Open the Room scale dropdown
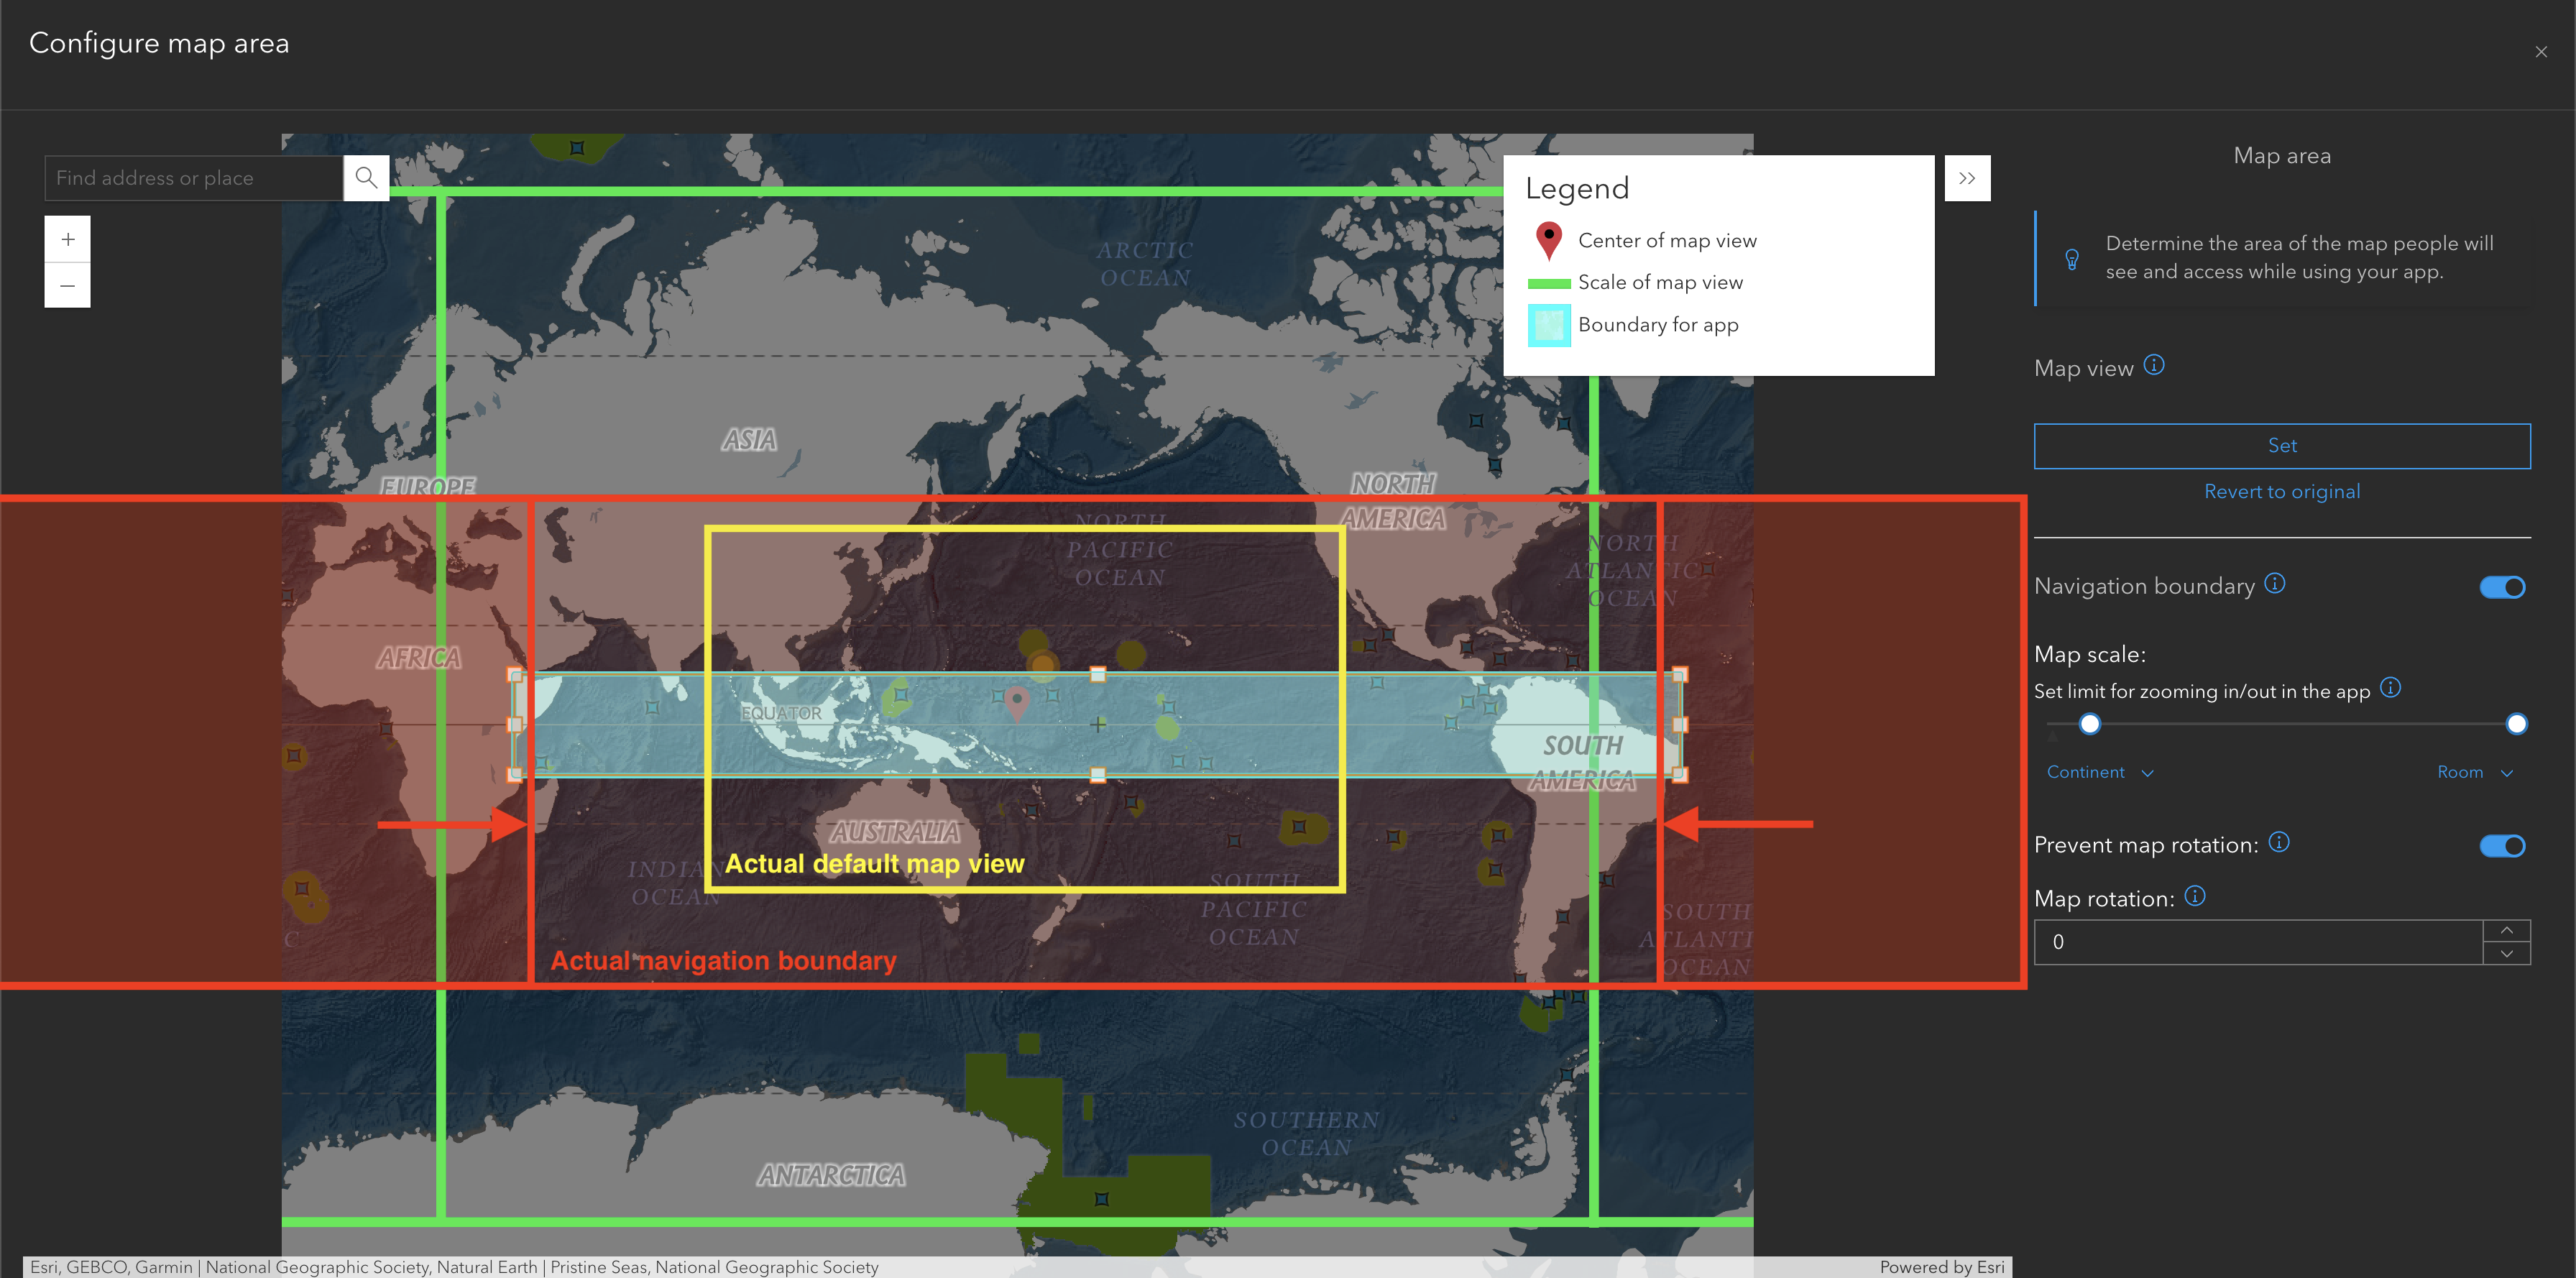The width and height of the screenshot is (2576, 1278). (2475, 772)
